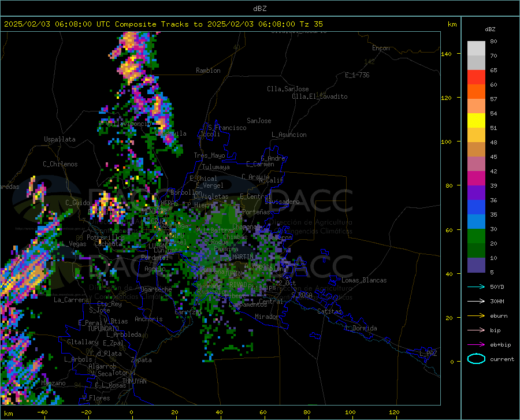
Task: Click the 'Tres_Mayo' map label
Action: click(x=209, y=155)
